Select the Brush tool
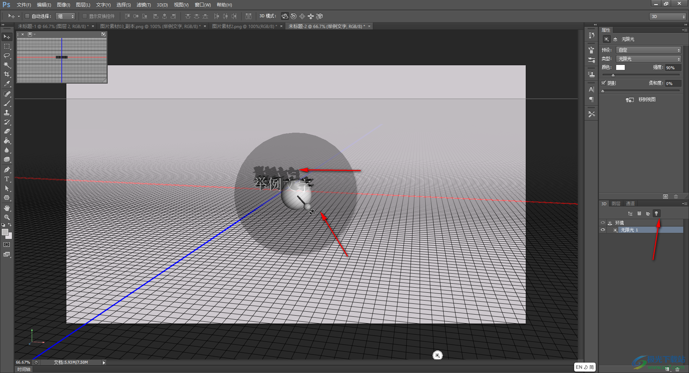The width and height of the screenshot is (689, 373). point(7,103)
